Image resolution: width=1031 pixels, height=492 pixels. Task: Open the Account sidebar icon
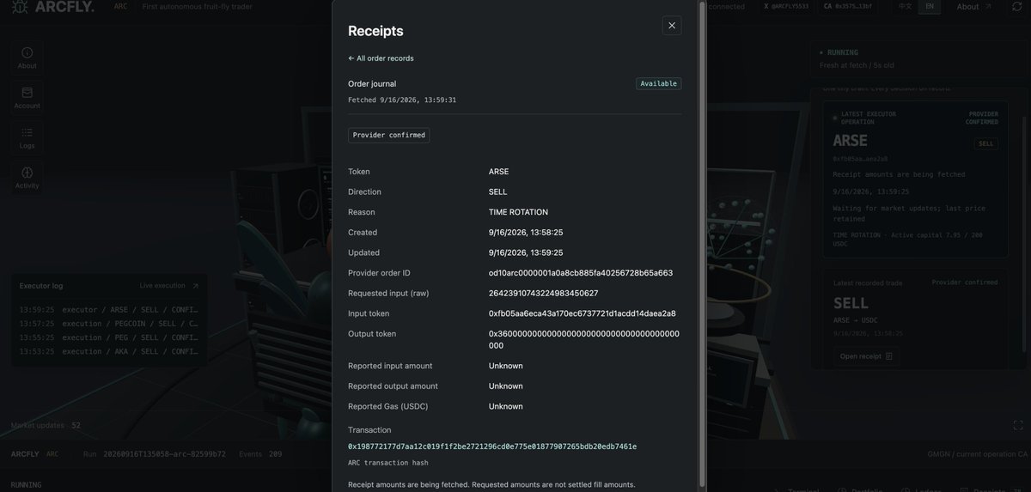[x=27, y=97]
